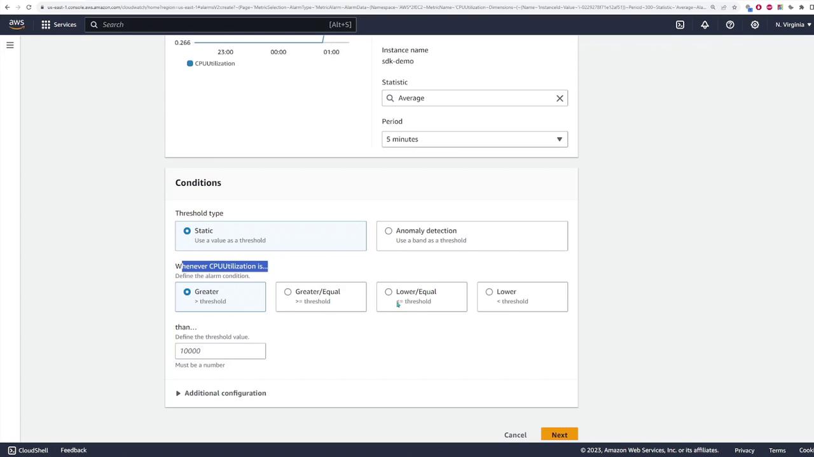Click the Cancel button
The height and width of the screenshot is (457, 814).
pyautogui.click(x=515, y=435)
